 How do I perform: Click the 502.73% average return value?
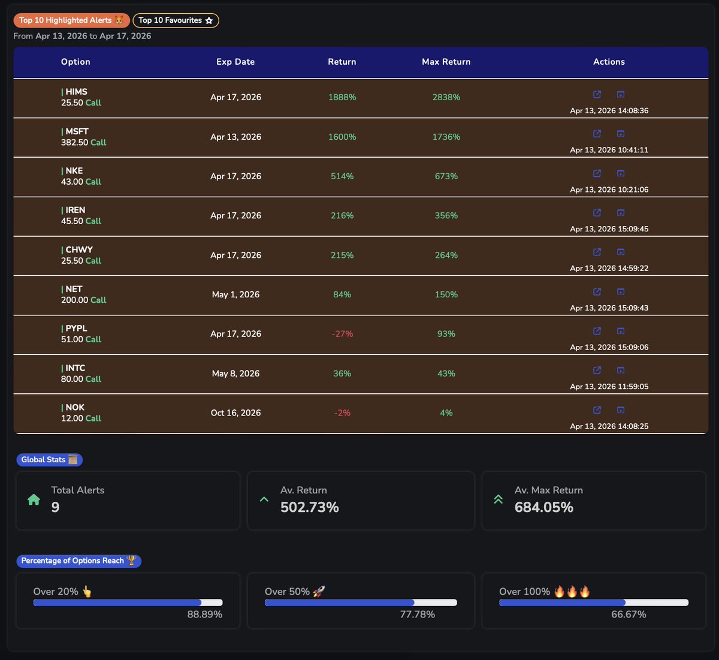coord(310,507)
